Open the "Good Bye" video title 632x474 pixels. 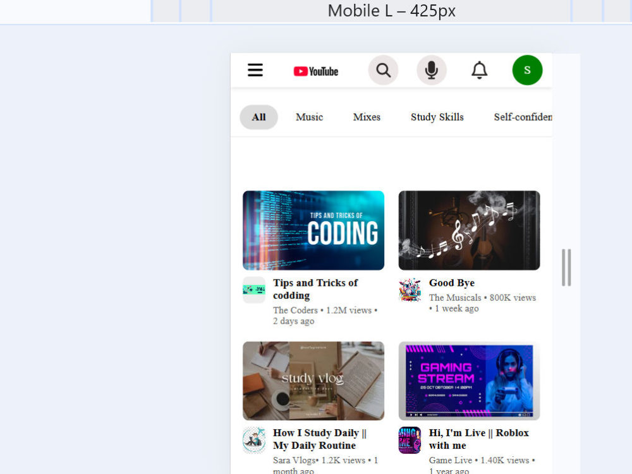(x=451, y=283)
